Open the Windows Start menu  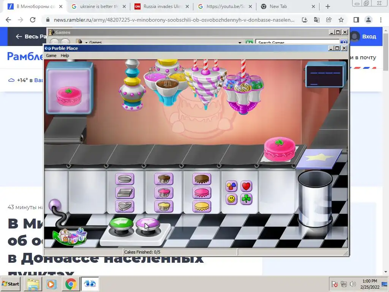(10, 284)
